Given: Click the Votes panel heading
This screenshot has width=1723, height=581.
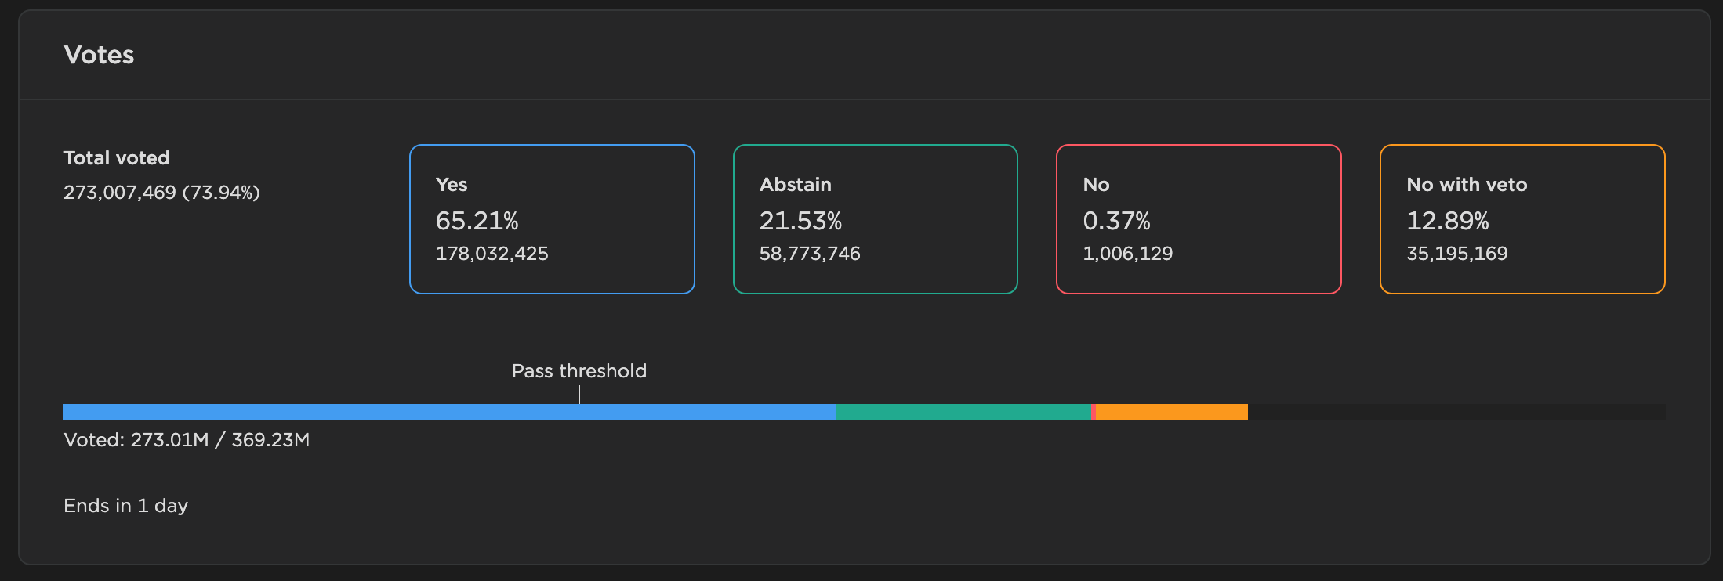Looking at the screenshot, I should [99, 55].
